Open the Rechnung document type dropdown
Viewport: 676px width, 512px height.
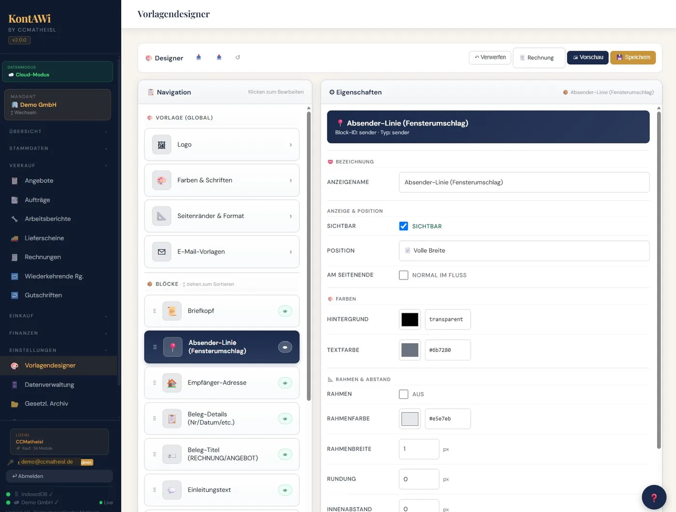[x=539, y=58]
